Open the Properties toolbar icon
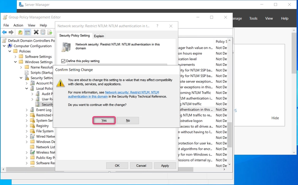 coord(43,32)
